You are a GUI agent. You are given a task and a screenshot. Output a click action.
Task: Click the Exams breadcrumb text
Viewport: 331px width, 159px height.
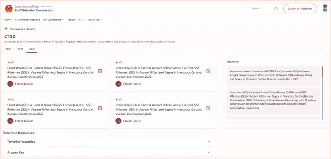31,29
